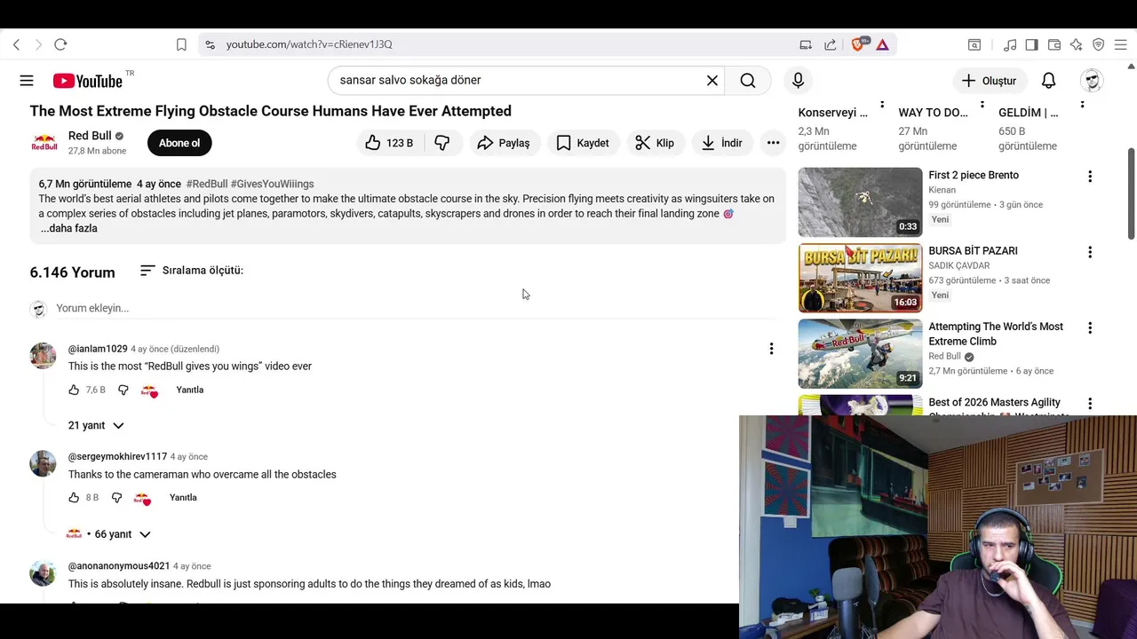The height and width of the screenshot is (639, 1137).
Task: Start voice search with microphone icon
Action: coord(798,81)
